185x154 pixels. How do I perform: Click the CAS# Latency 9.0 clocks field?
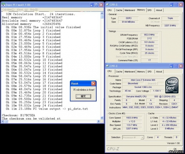149,42
